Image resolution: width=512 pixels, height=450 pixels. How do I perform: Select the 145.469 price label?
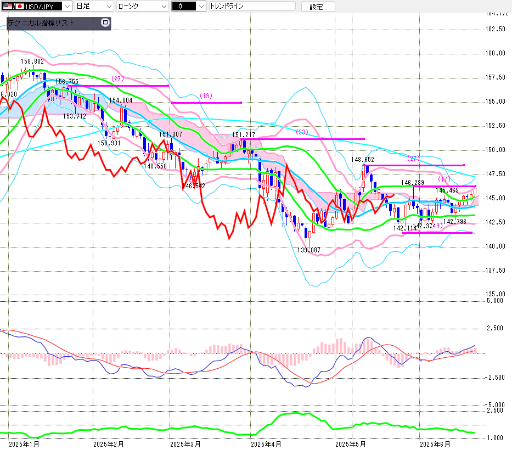[x=447, y=190]
